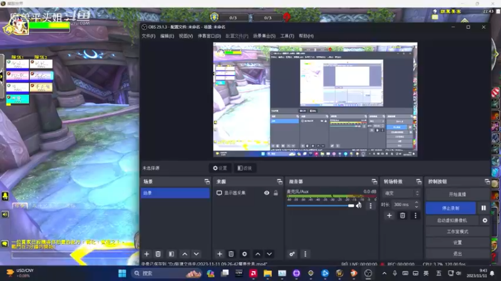Viewport: 501px width, 281px height.
Task: Add a new source with the plus icon
Action: pos(220,254)
